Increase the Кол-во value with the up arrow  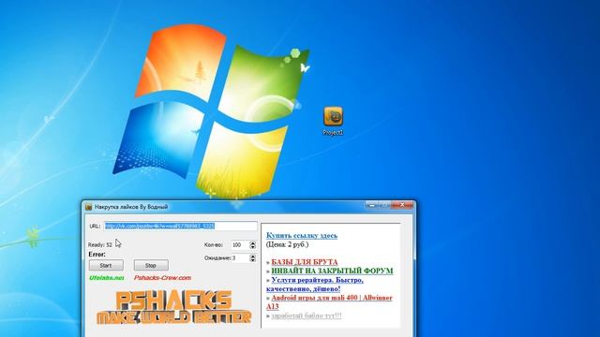tap(252, 243)
